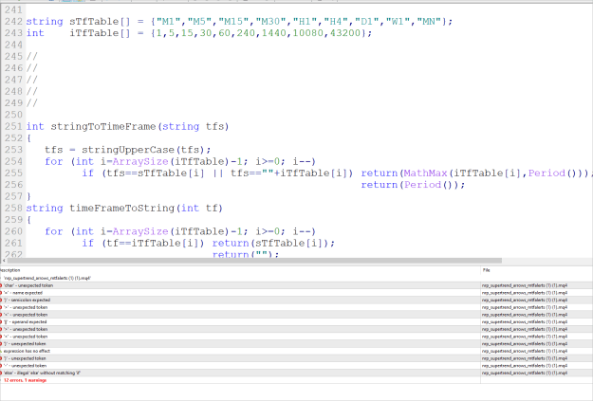This screenshot has height=401, width=593.
Task: Click MathMax on line 255
Action: 425,173
